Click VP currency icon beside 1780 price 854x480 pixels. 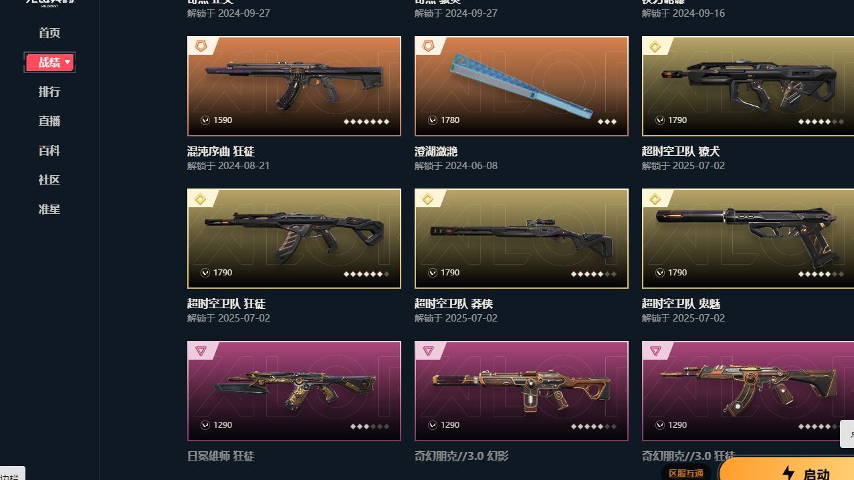tap(433, 120)
